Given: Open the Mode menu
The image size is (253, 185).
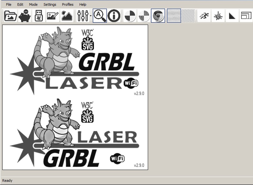Looking at the screenshot, I should click(33, 4).
